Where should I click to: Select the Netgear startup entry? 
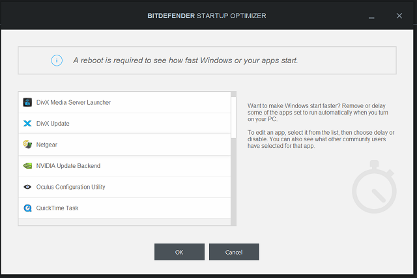(x=124, y=145)
